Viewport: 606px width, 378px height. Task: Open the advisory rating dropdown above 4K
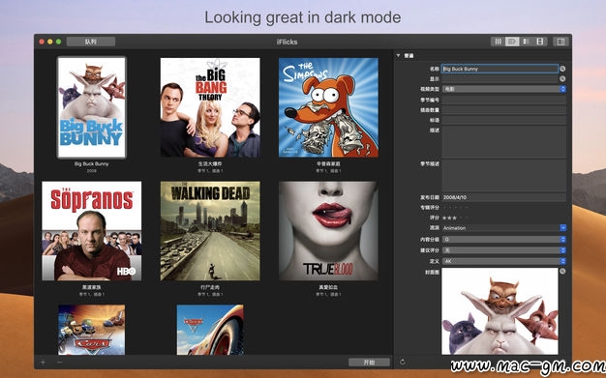click(x=504, y=250)
